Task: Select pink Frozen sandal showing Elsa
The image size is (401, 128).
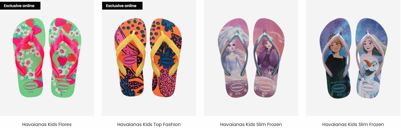Action: pyautogui.click(x=233, y=58)
